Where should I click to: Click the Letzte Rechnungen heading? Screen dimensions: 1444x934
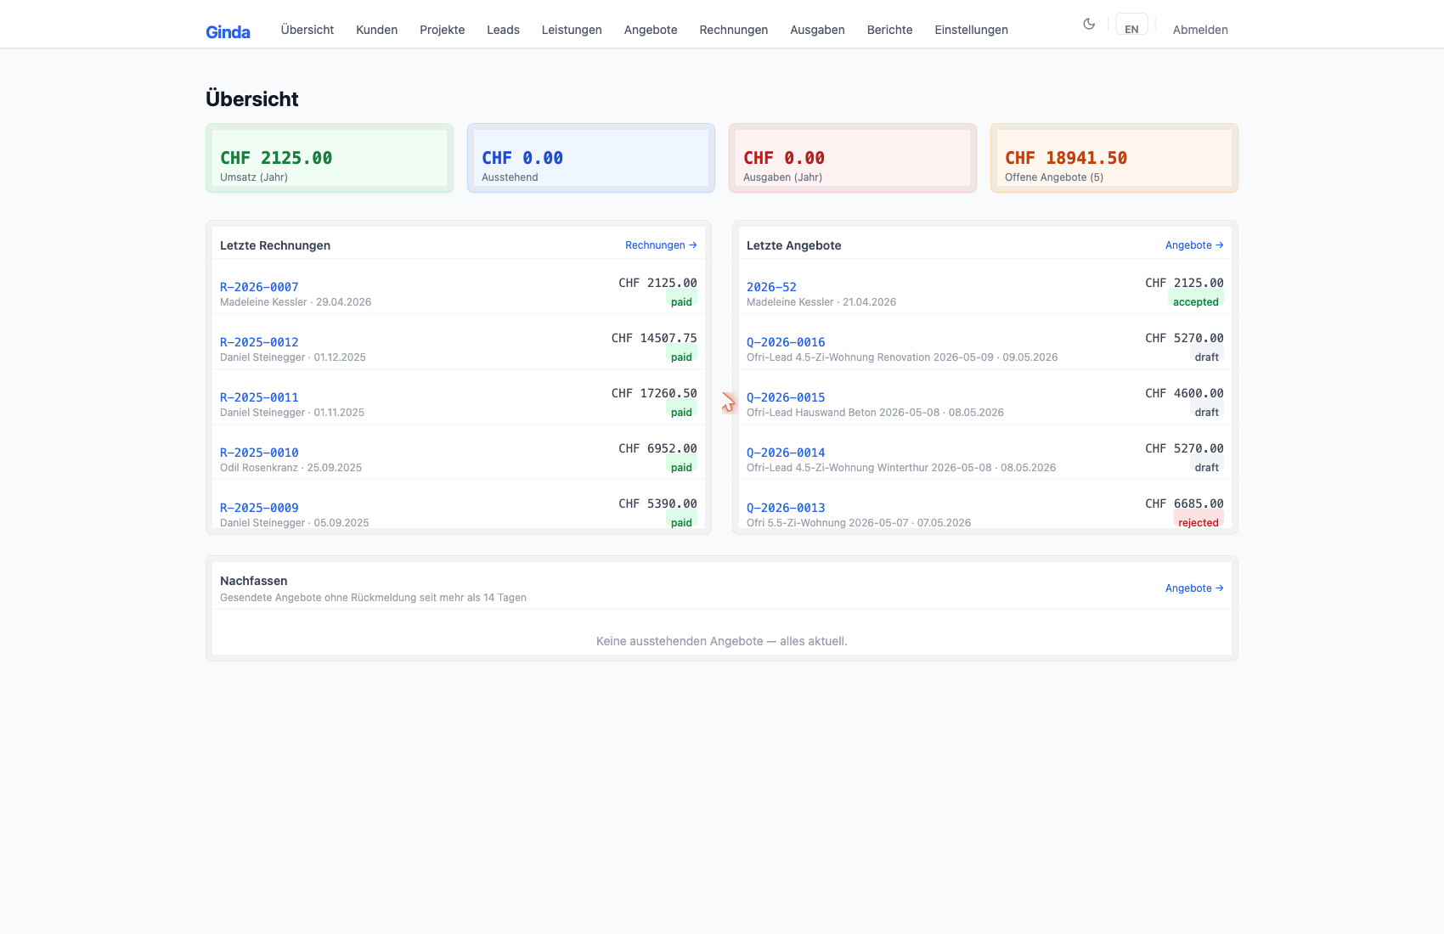275,245
